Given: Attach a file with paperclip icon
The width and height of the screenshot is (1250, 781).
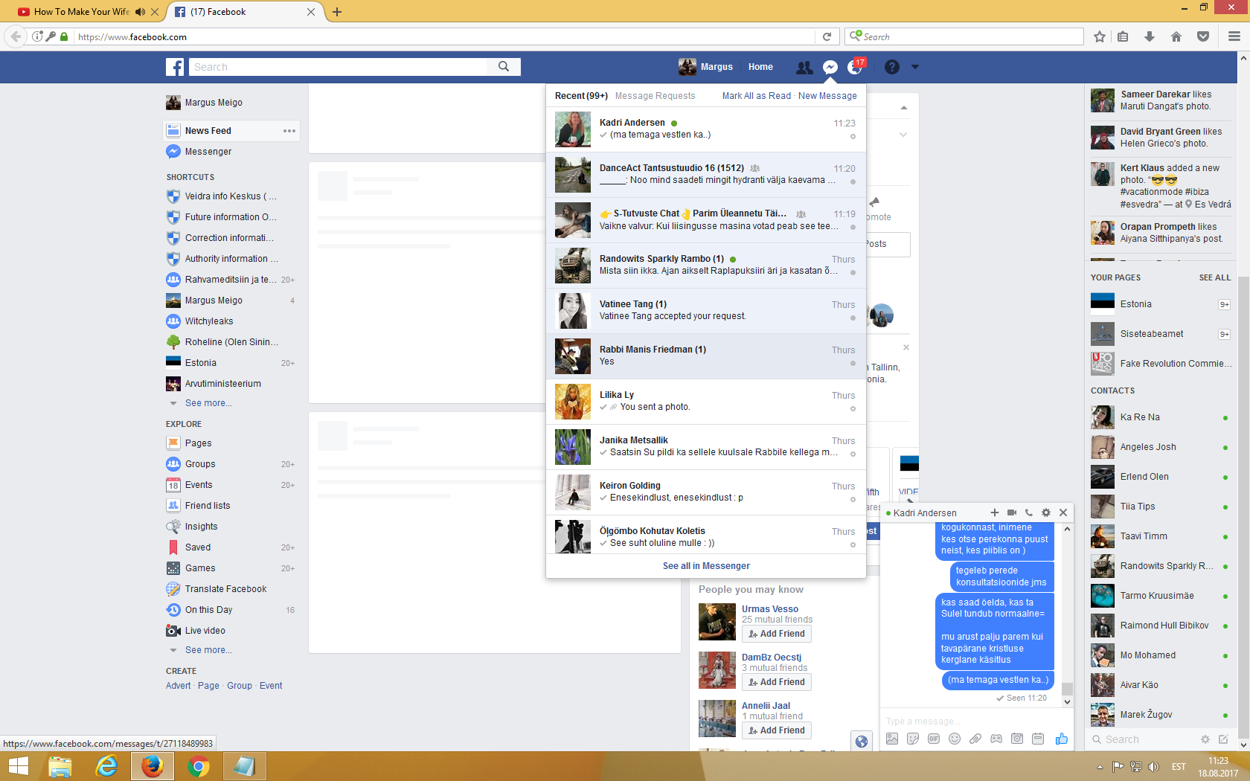Looking at the screenshot, I should click(975, 739).
